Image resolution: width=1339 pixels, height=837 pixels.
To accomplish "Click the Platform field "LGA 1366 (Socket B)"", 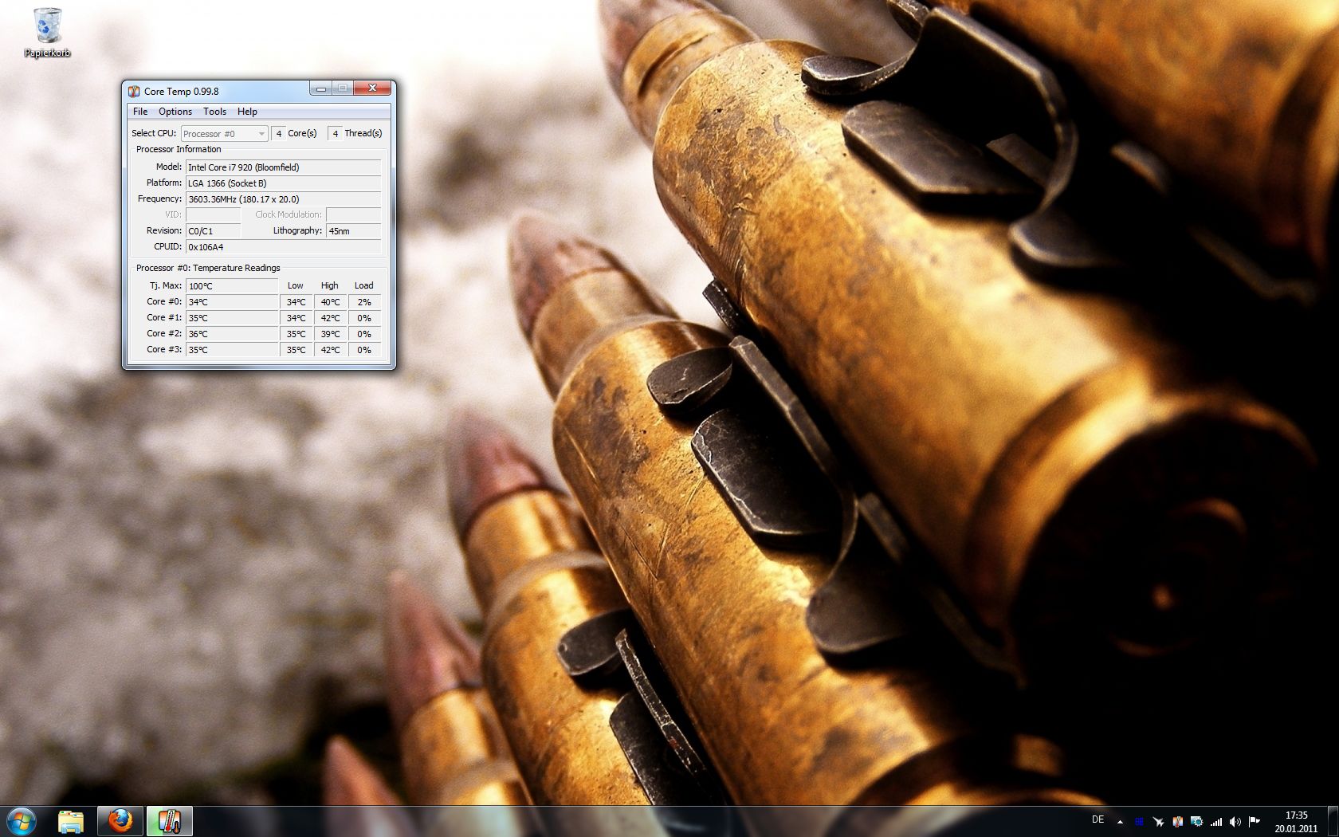I will pos(283,183).
